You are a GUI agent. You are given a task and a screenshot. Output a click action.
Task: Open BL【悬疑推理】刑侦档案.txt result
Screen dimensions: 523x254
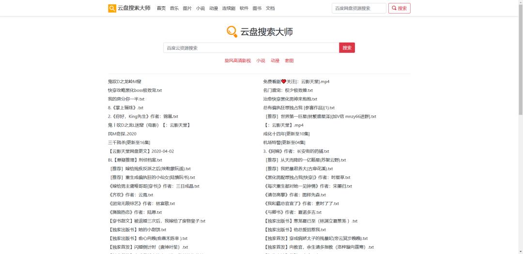coord(135,160)
